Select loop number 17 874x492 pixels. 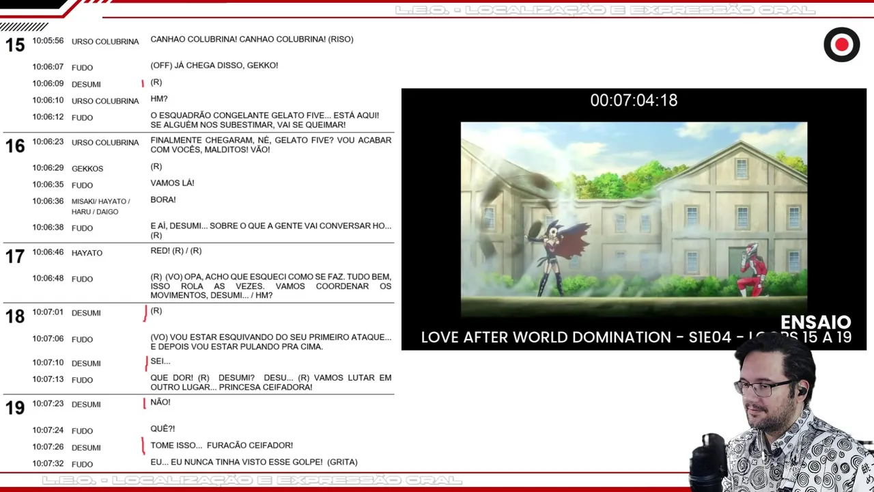point(15,256)
